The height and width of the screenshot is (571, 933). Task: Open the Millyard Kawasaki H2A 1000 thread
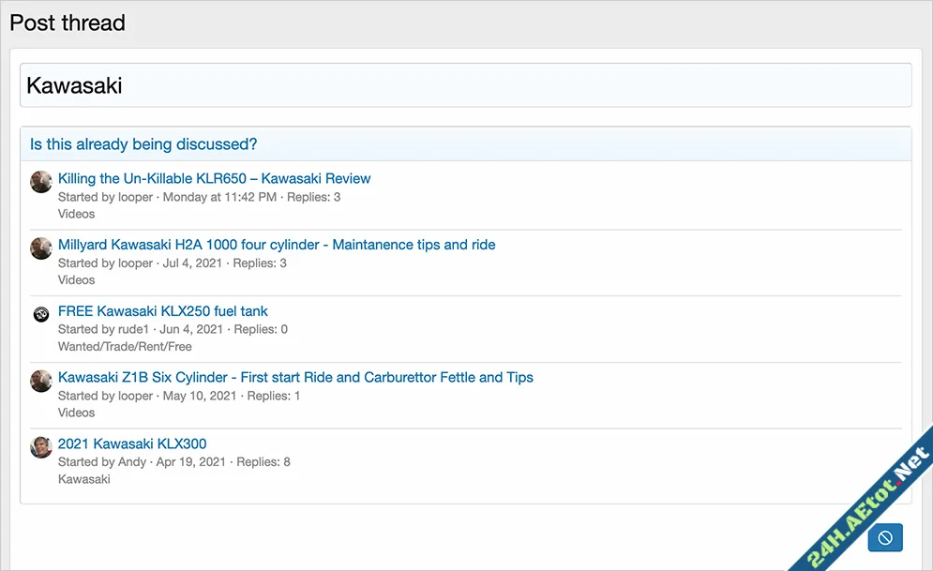(276, 245)
